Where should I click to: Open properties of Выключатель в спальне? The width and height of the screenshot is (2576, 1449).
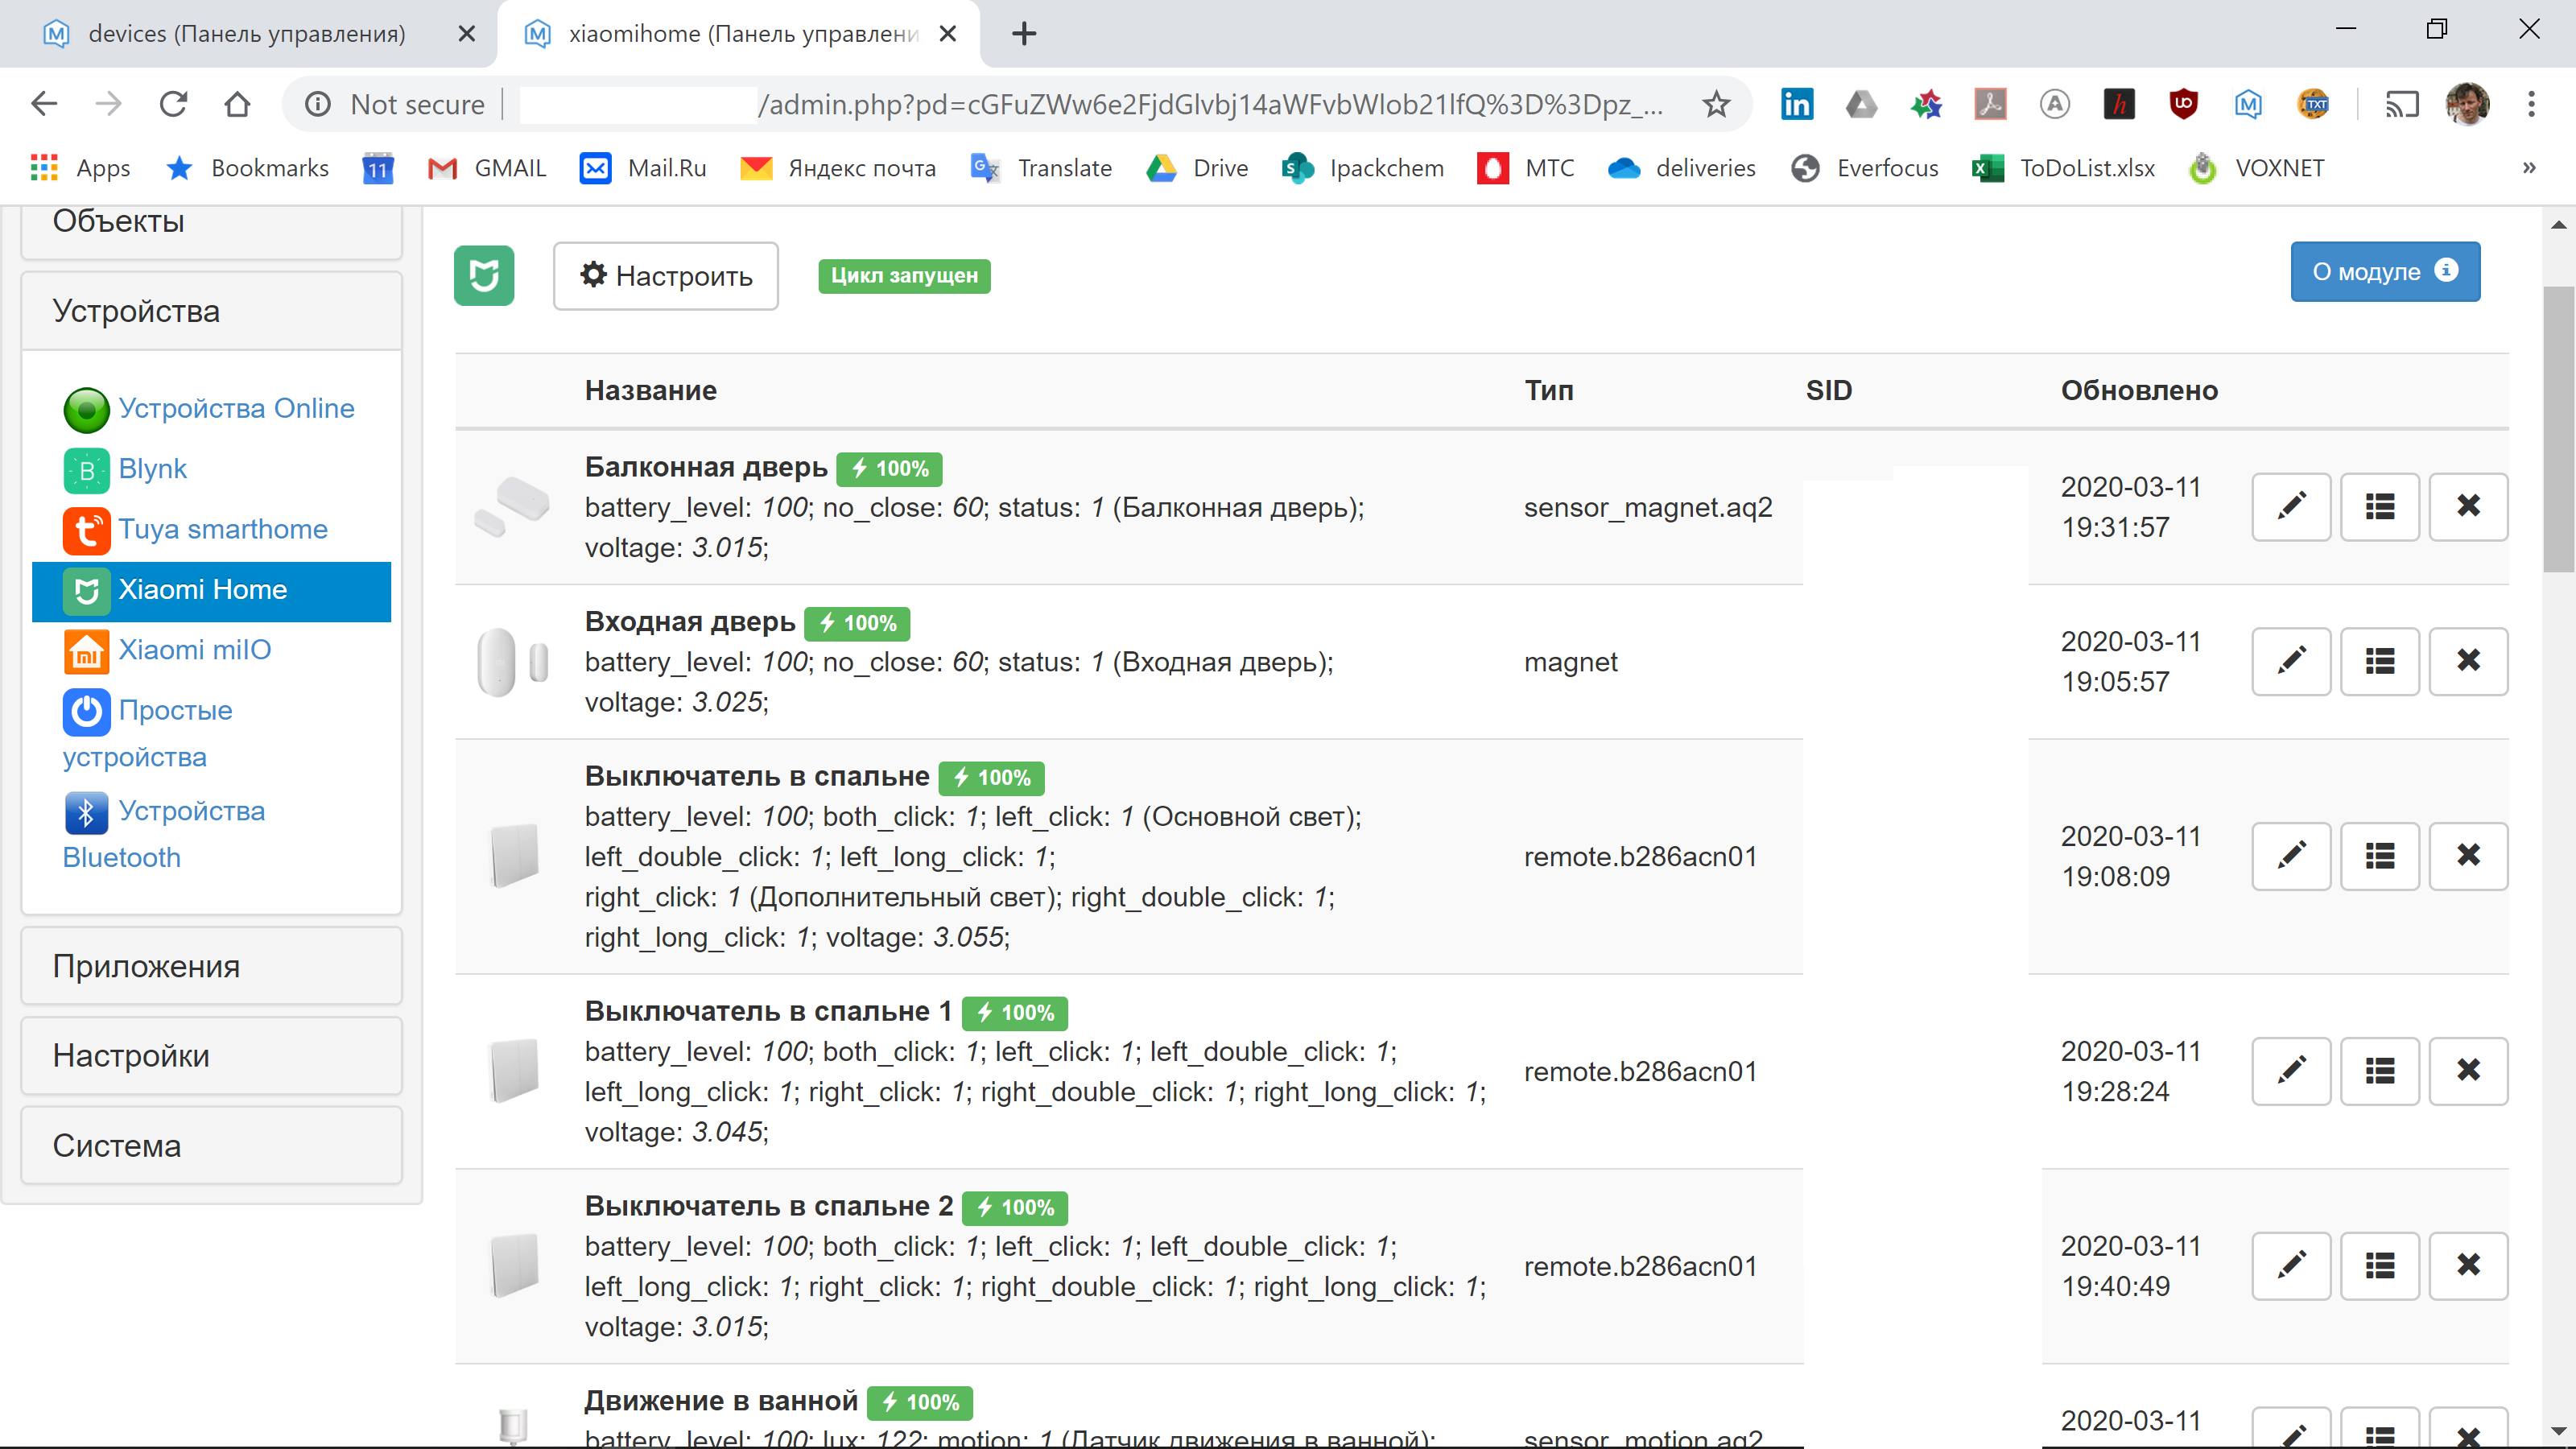click(2379, 856)
